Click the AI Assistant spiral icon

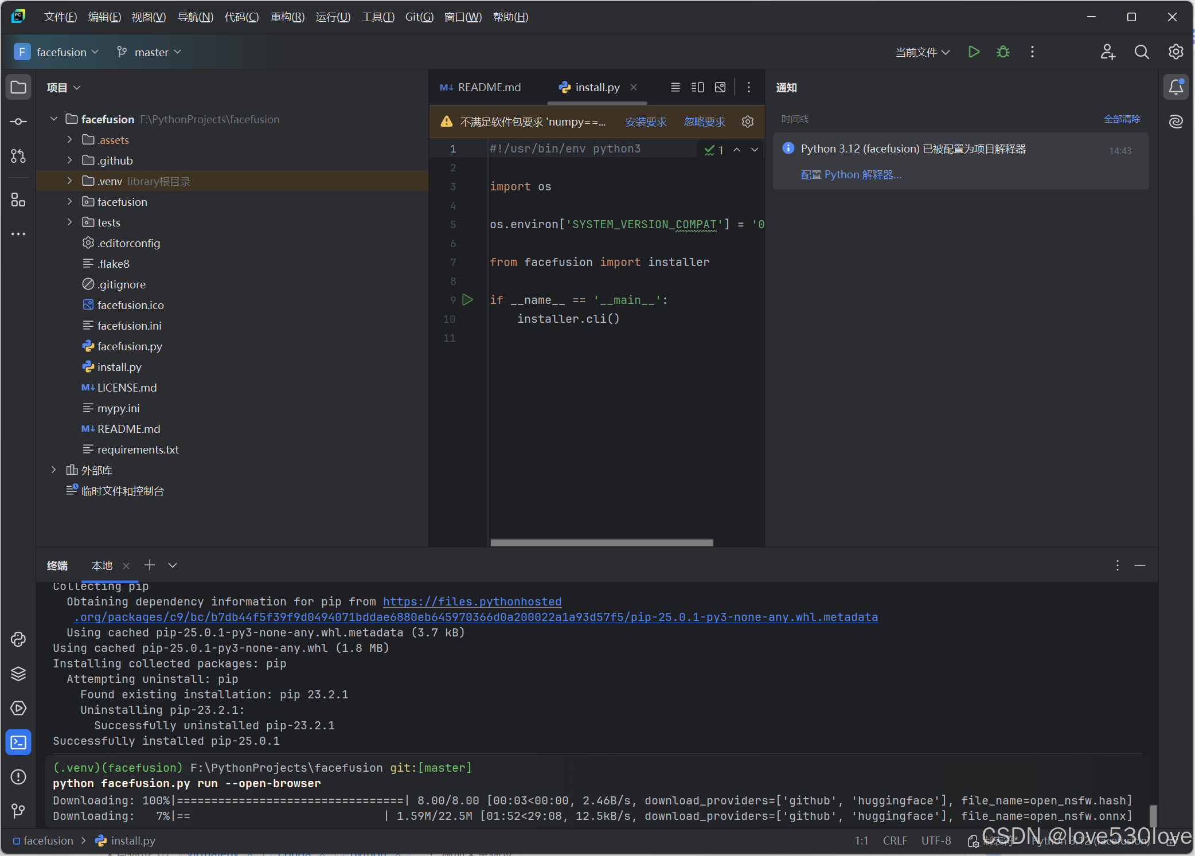pyautogui.click(x=1176, y=122)
